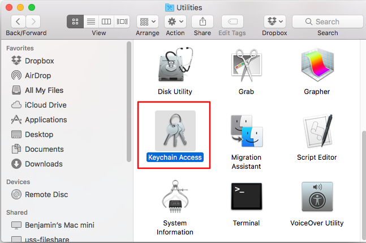Click the Utilities folder icon in title bar
The image size is (366, 243).
(x=170, y=7)
